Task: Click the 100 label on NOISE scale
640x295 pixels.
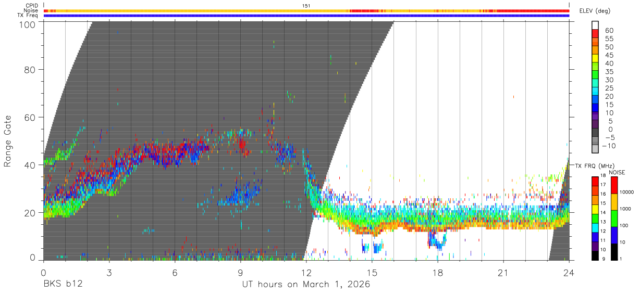Action: pos(625,225)
